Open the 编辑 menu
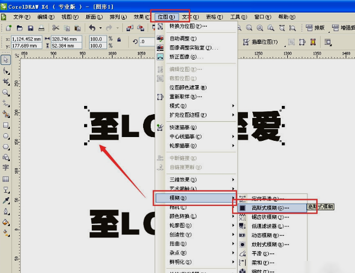Viewport: 355px width, 273px height. coord(46,17)
